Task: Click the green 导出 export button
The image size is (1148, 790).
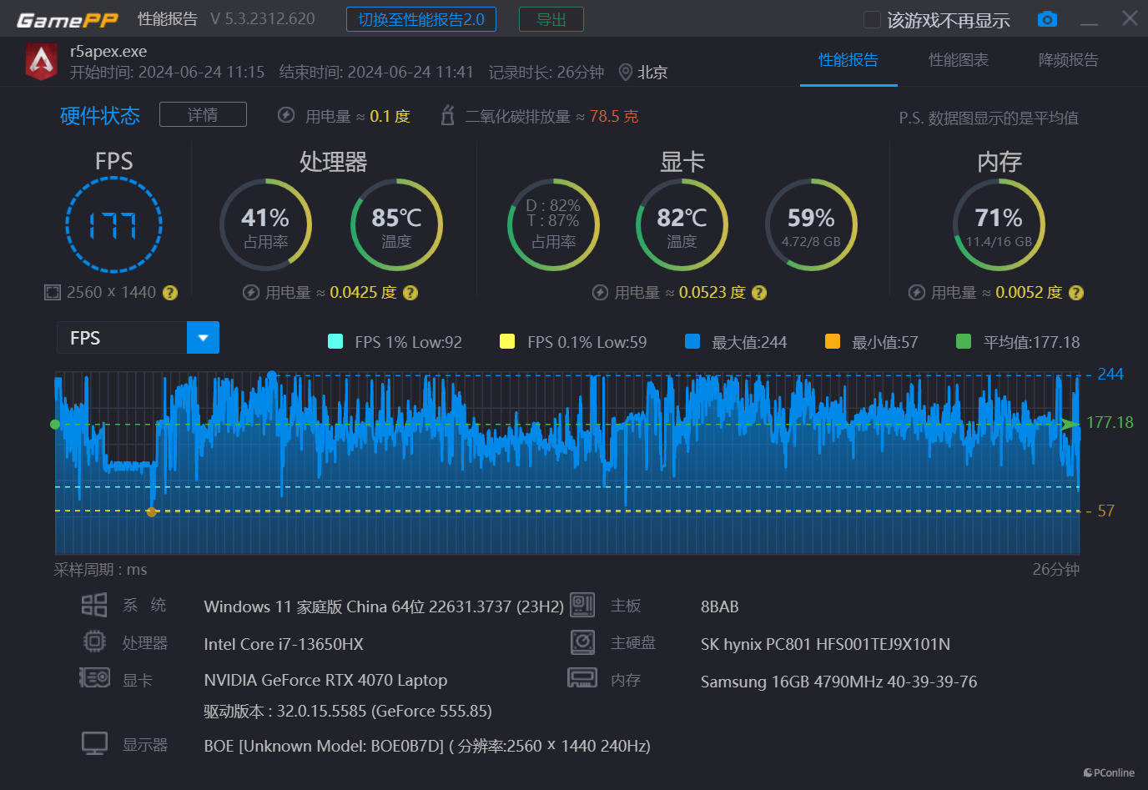Action: (x=551, y=19)
